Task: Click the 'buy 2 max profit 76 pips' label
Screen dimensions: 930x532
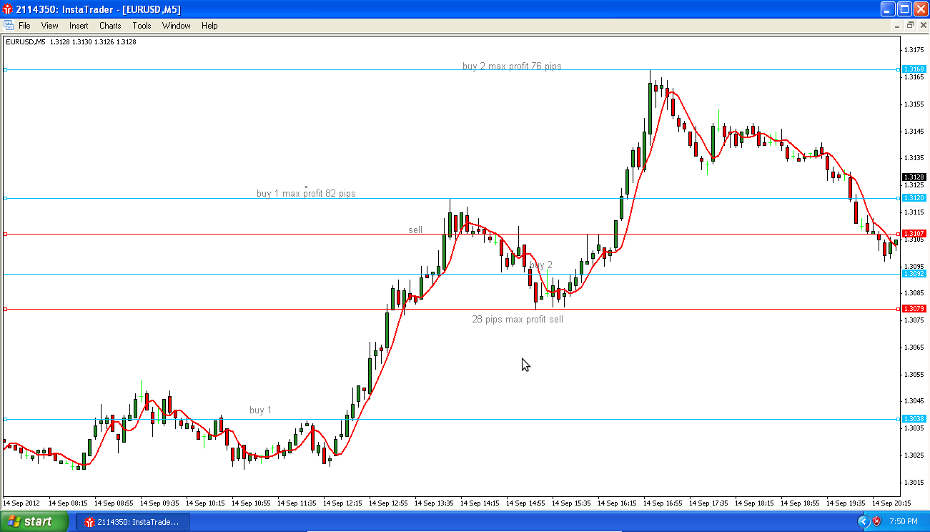Action: click(x=512, y=66)
